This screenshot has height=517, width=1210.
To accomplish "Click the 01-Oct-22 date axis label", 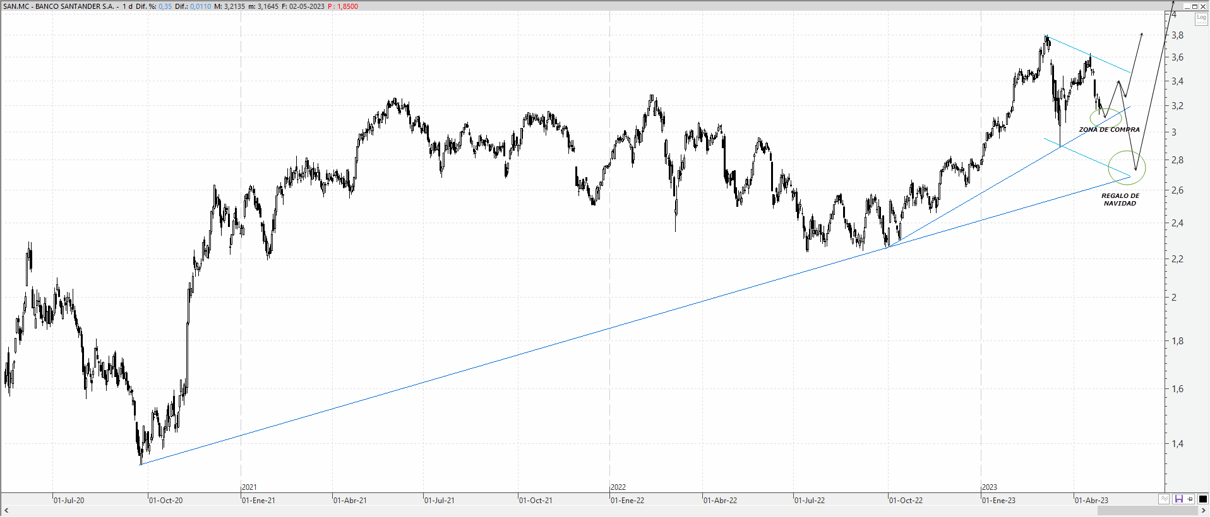I will [906, 501].
